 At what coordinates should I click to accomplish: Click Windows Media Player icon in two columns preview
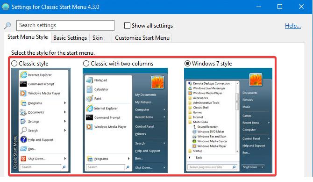[89, 127]
